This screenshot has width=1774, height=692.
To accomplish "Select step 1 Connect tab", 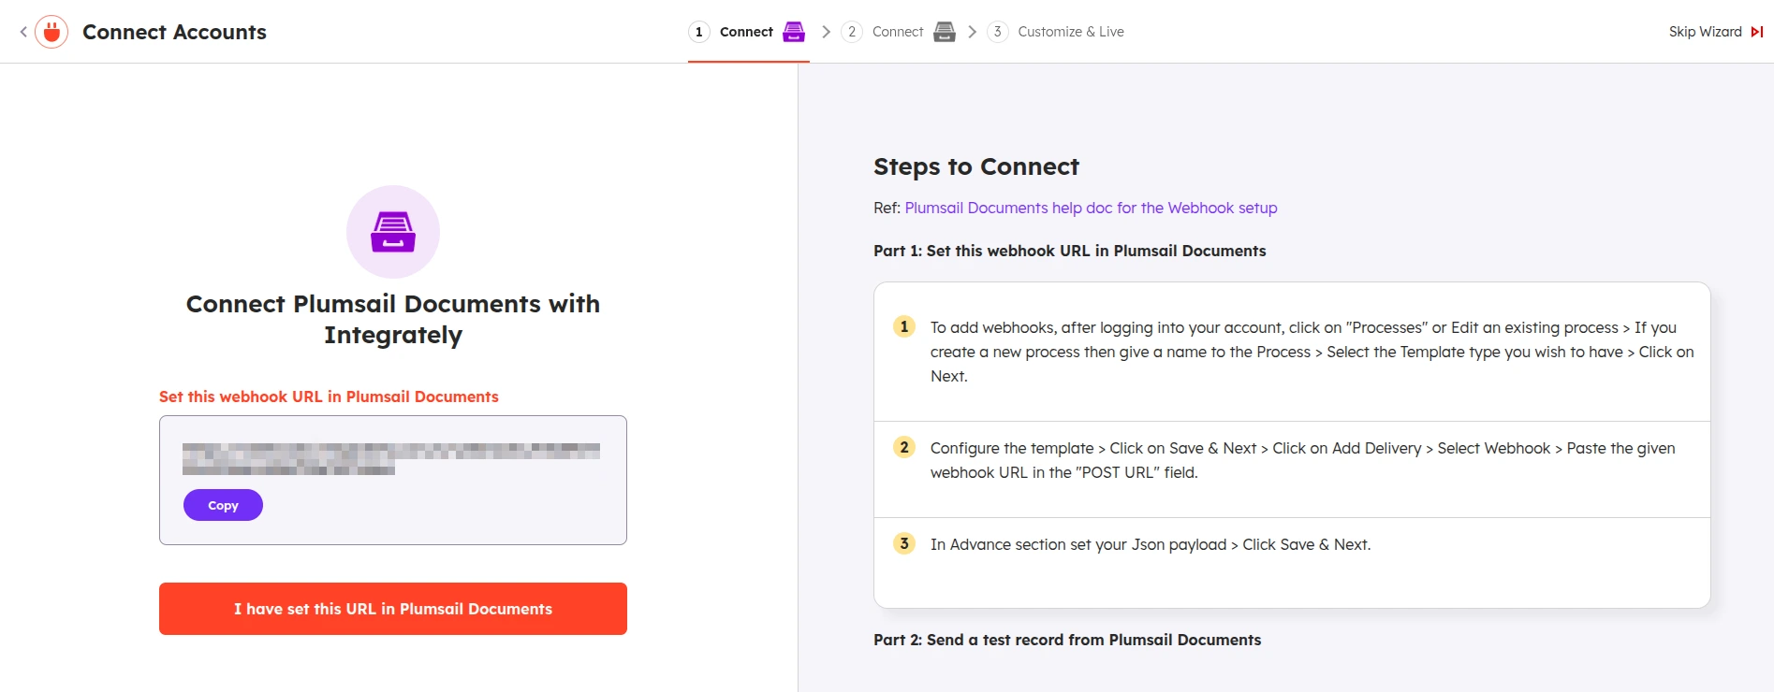I will [x=748, y=32].
